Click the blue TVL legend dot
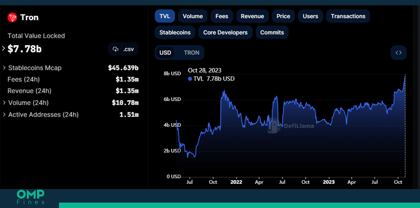This screenshot has width=420, height=208. pos(190,79)
